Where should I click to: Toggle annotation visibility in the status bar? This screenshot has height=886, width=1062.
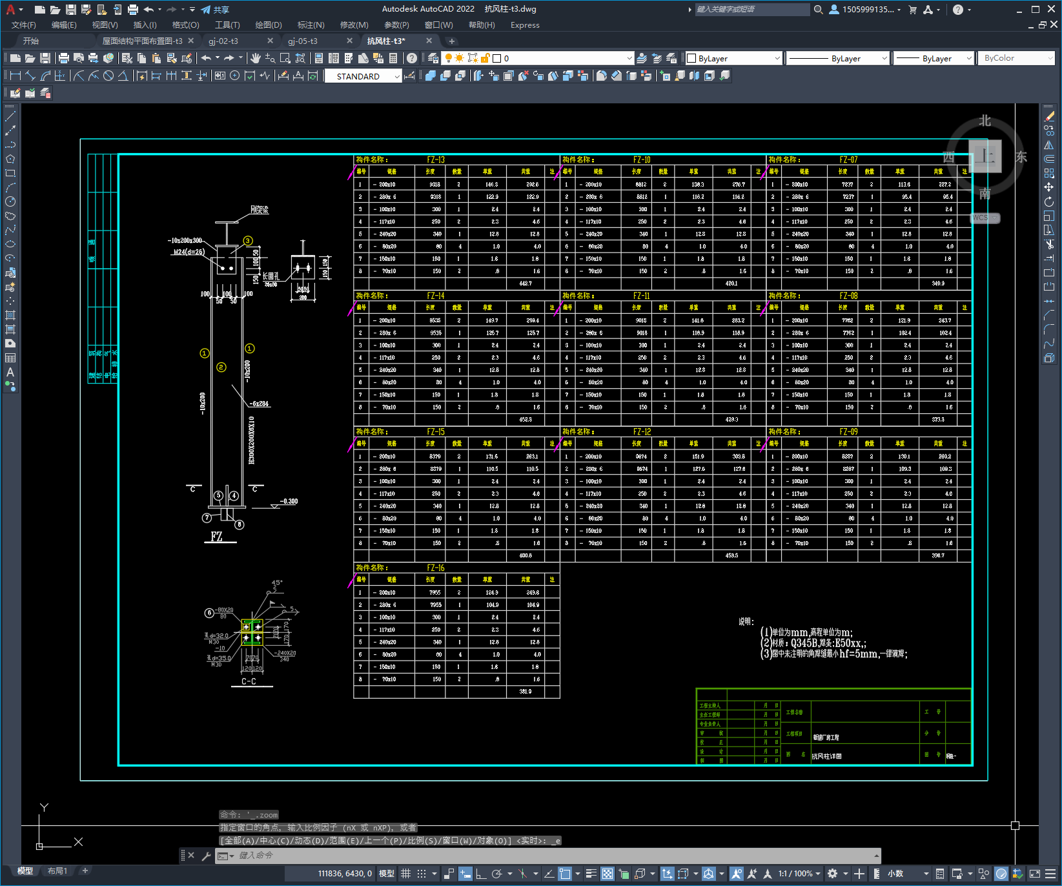click(737, 874)
